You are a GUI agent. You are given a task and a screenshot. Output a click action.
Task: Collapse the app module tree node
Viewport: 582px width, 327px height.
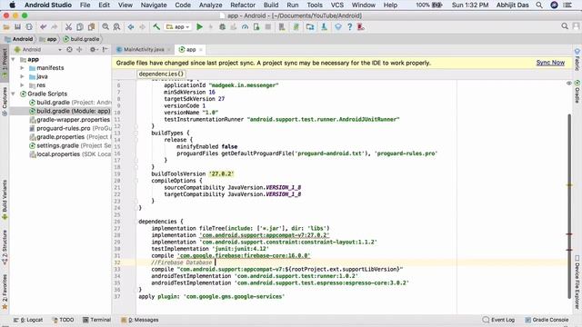tap(14, 59)
